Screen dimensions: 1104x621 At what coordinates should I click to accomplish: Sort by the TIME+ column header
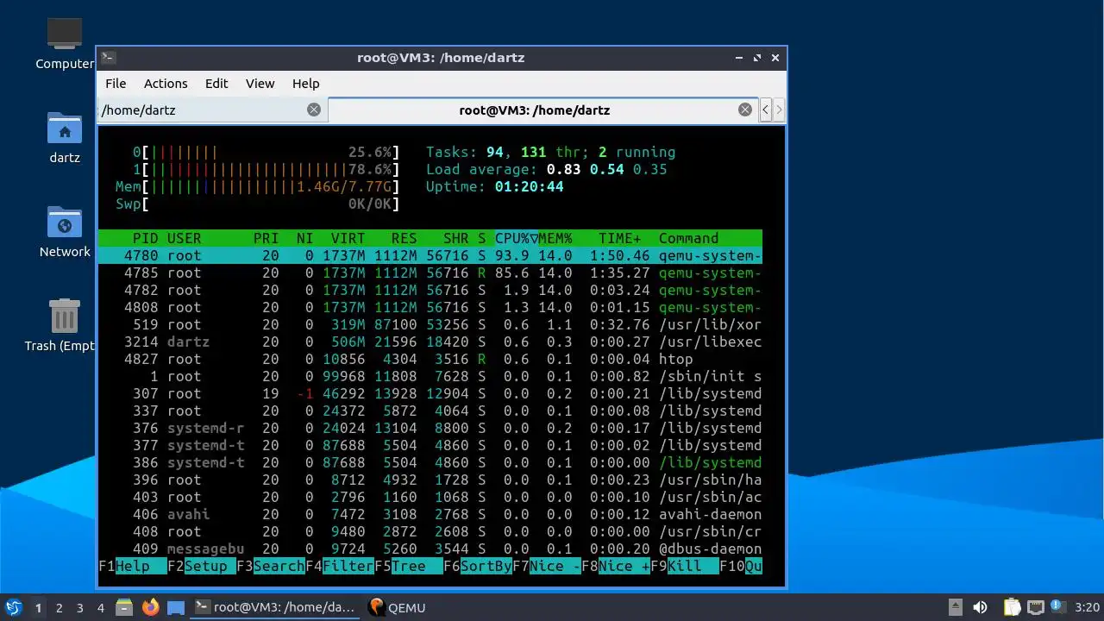point(620,239)
